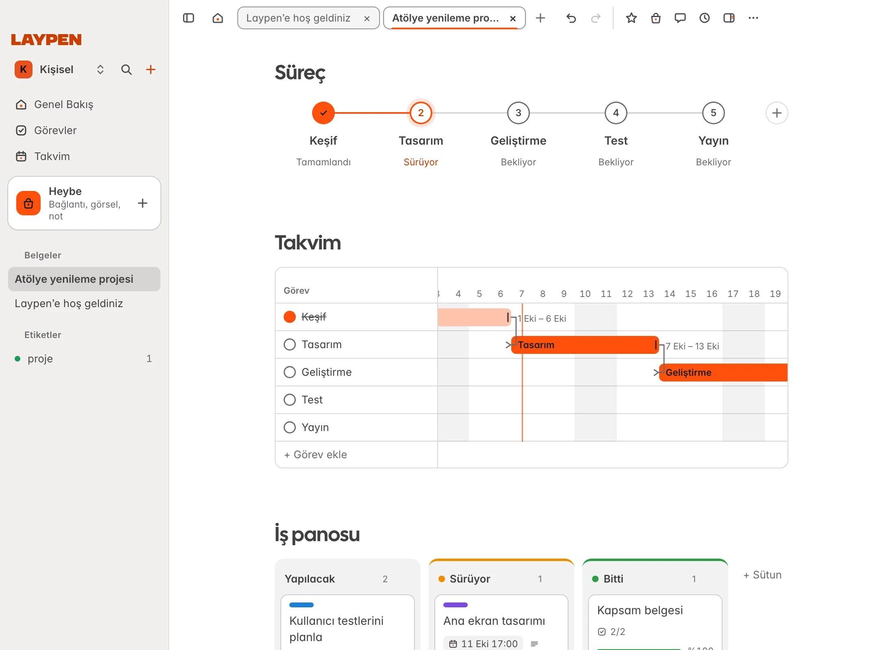
Task: Open the more options ellipsis menu
Action: 753,18
